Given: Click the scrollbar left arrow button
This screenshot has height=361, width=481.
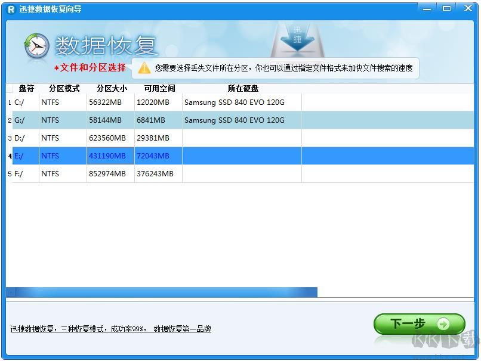Looking at the screenshot, I should pyautogui.click(x=11, y=292).
